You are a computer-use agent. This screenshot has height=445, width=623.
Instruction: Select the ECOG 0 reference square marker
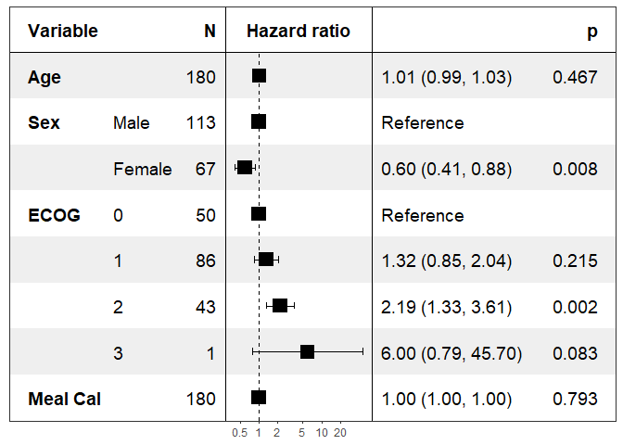pyautogui.click(x=259, y=214)
